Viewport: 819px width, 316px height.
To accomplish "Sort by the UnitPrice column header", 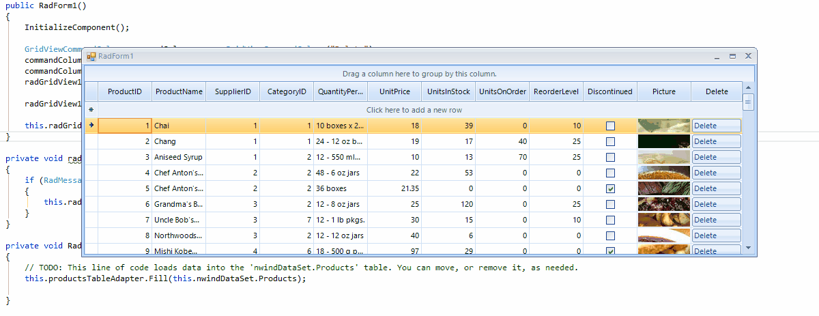I will [x=394, y=91].
